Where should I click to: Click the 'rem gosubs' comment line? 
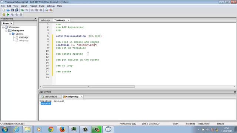coord(63,72)
